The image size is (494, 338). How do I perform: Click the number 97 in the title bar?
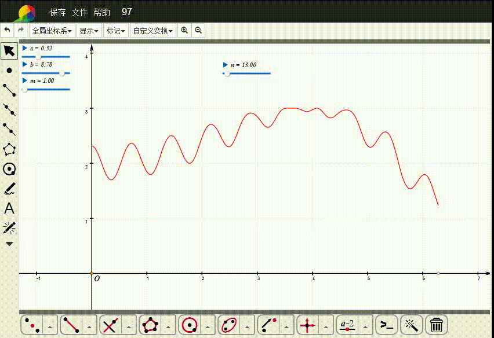click(x=126, y=12)
